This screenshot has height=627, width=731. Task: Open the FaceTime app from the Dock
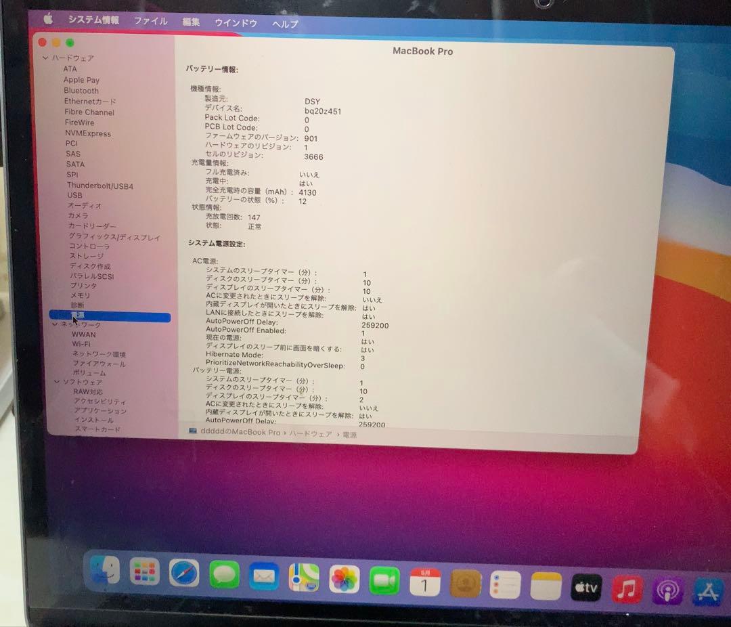[x=384, y=580]
